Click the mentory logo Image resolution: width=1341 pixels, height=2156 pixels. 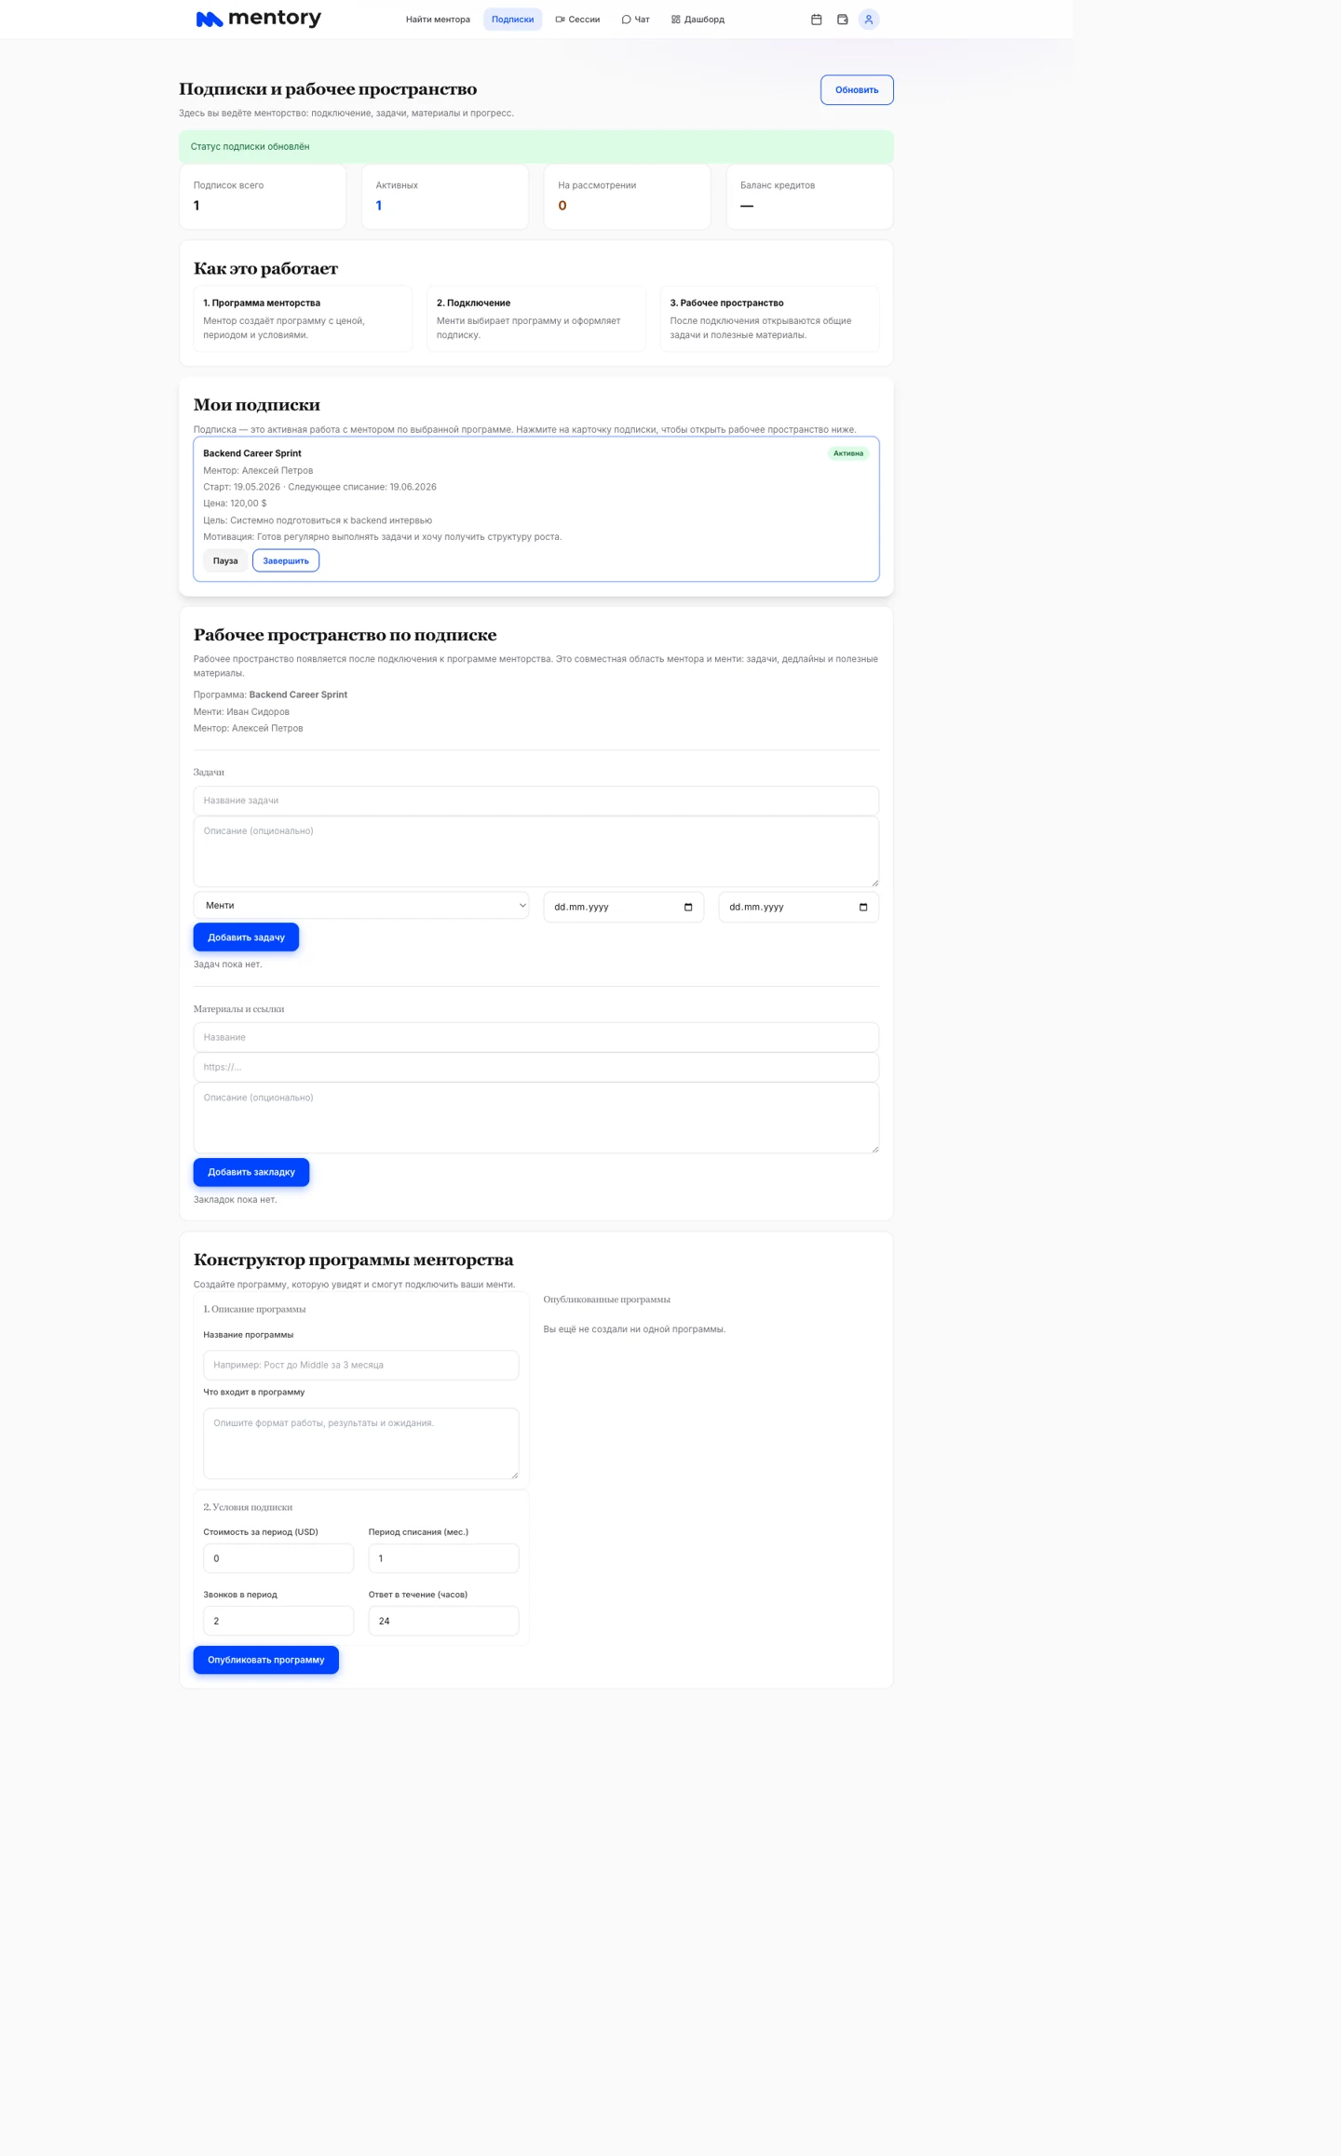258,19
